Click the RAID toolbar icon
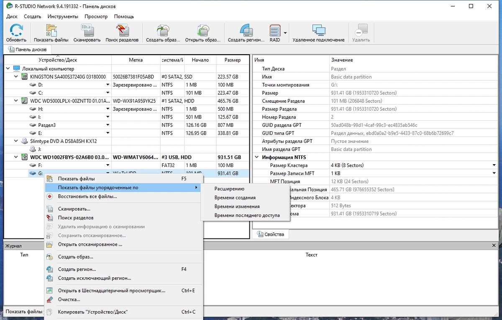This screenshot has width=502, height=320. [x=275, y=33]
